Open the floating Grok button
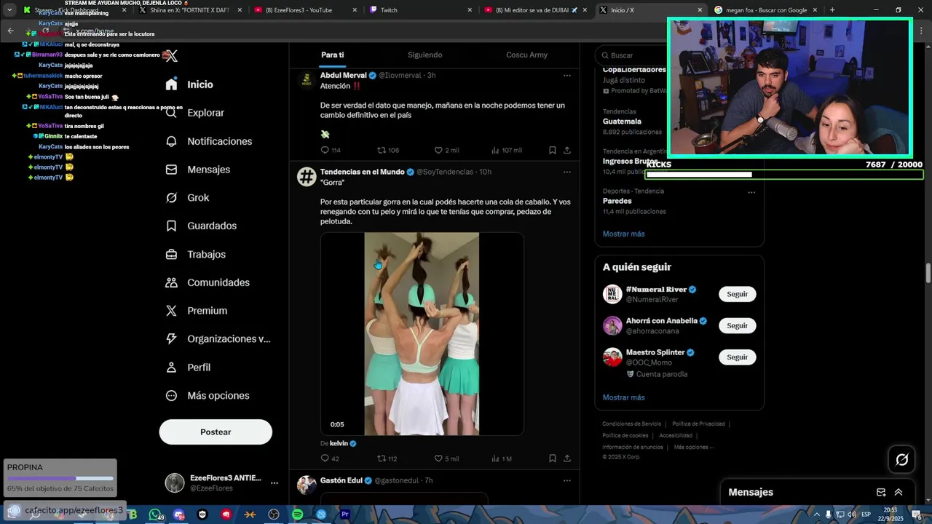Image resolution: width=932 pixels, height=524 pixels. pos(901,459)
